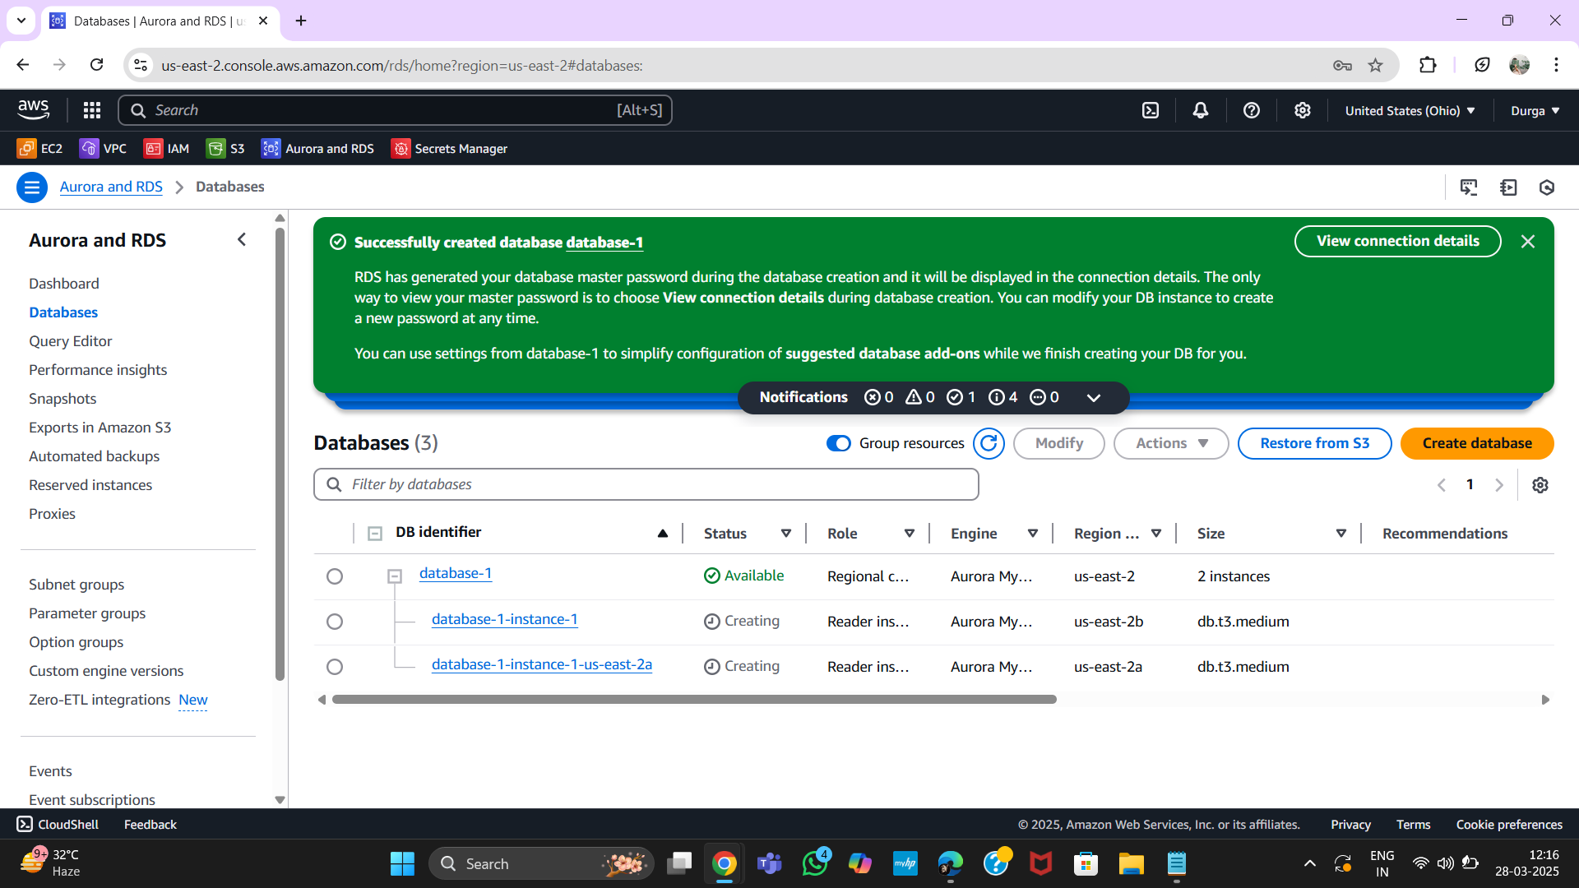
Task: Select database-1-instance-1-us-east-2a radio button
Action: 335,667
